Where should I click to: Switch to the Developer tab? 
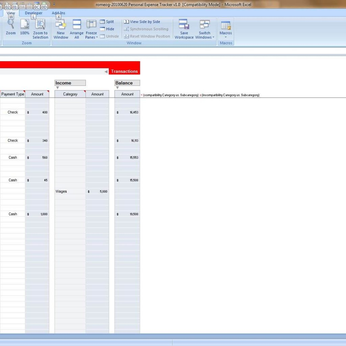point(33,13)
